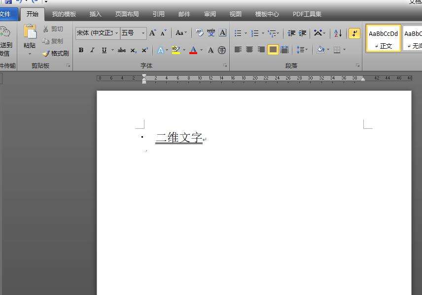This screenshot has height=295, width=422.
Task: Align text to the right
Action: (x=261, y=50)
